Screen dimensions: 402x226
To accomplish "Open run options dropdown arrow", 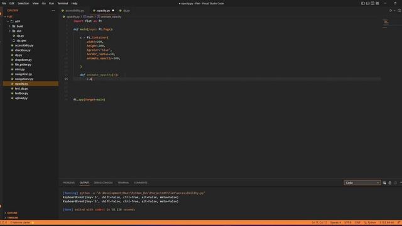I will point(394,11).
